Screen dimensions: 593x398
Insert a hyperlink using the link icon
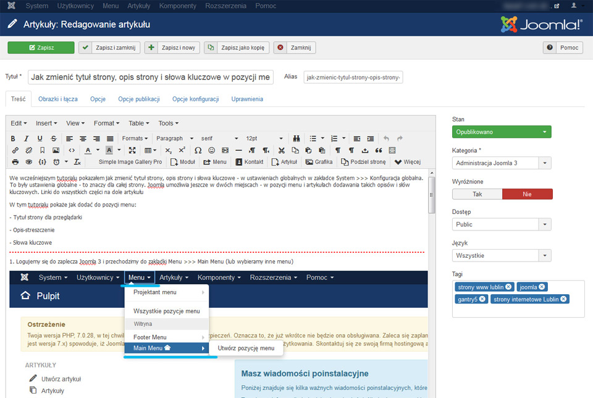pos(15,150)
